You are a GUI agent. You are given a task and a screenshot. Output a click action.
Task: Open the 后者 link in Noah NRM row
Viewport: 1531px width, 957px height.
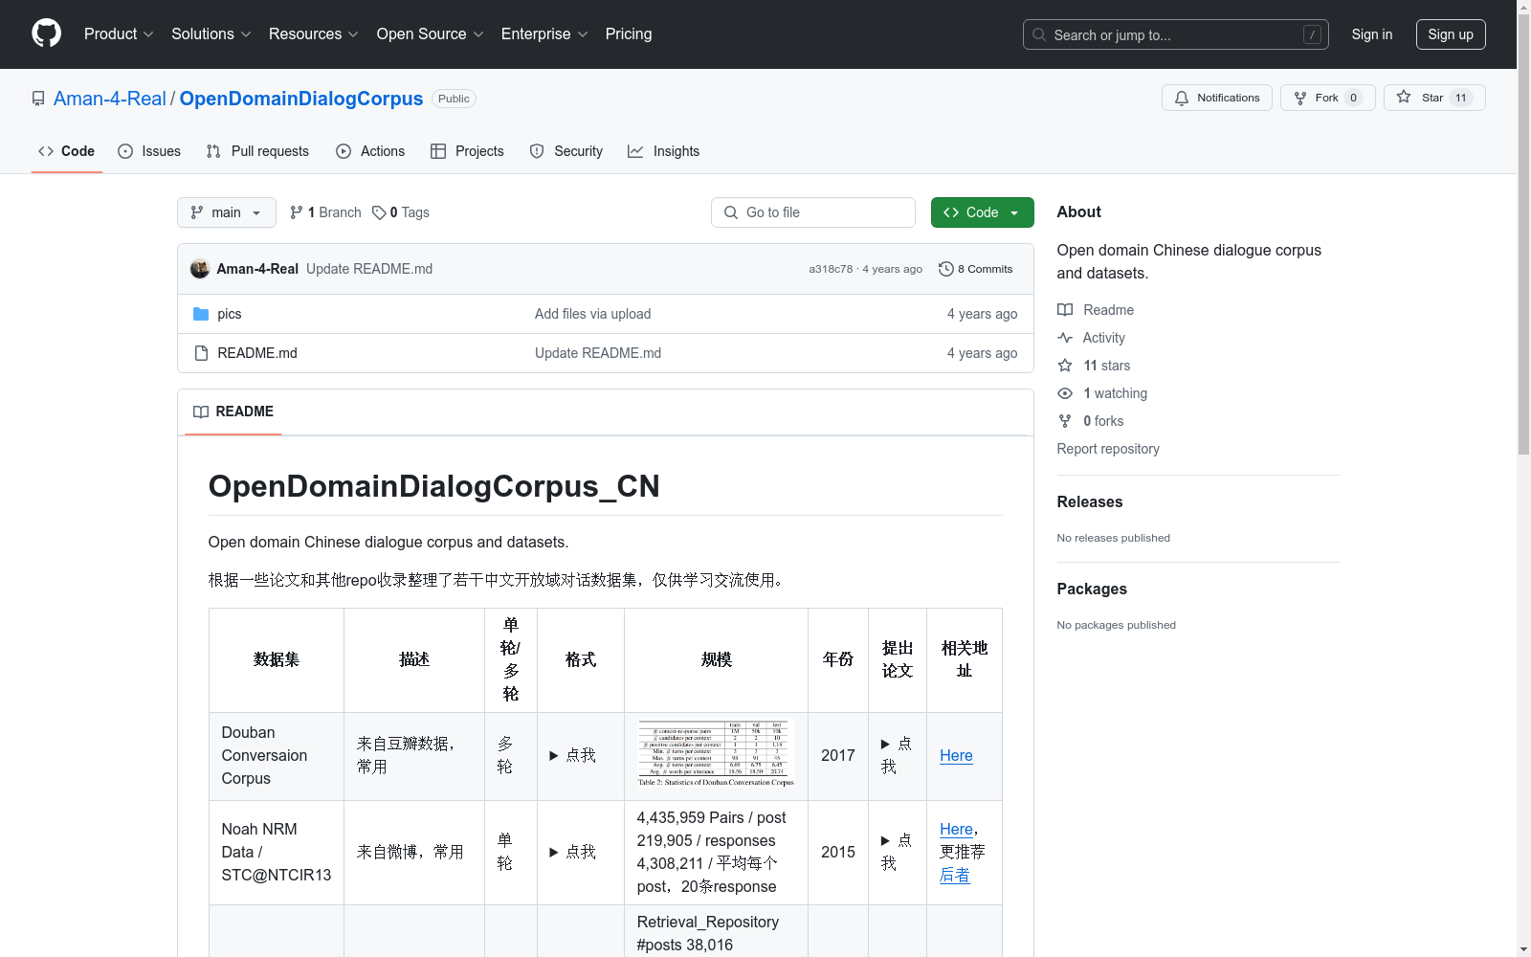tap(955, 875)
